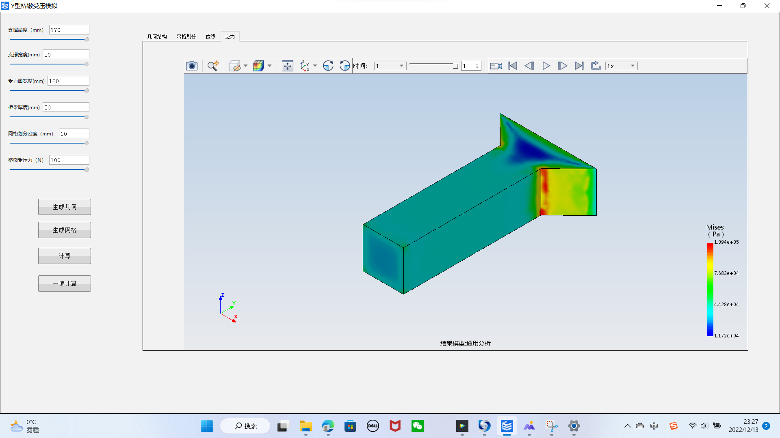Click the 一键计算 button

[x=65, y=283]
